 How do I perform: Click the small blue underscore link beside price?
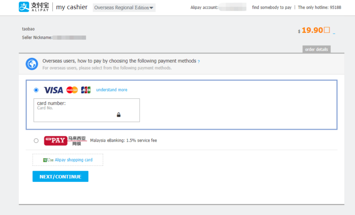(x=334, y=34)
